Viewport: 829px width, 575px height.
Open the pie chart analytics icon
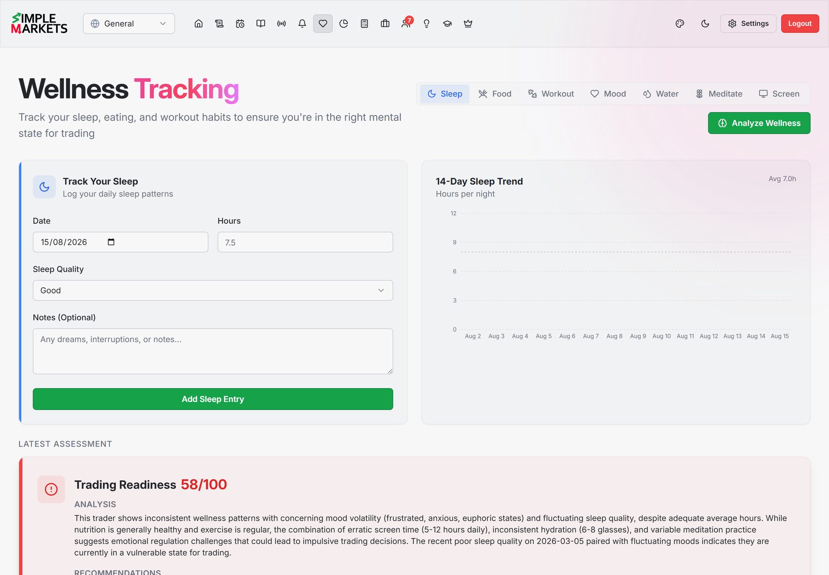344,23
